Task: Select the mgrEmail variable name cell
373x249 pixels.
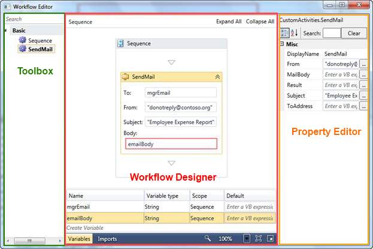Action: tap(105, 207)
